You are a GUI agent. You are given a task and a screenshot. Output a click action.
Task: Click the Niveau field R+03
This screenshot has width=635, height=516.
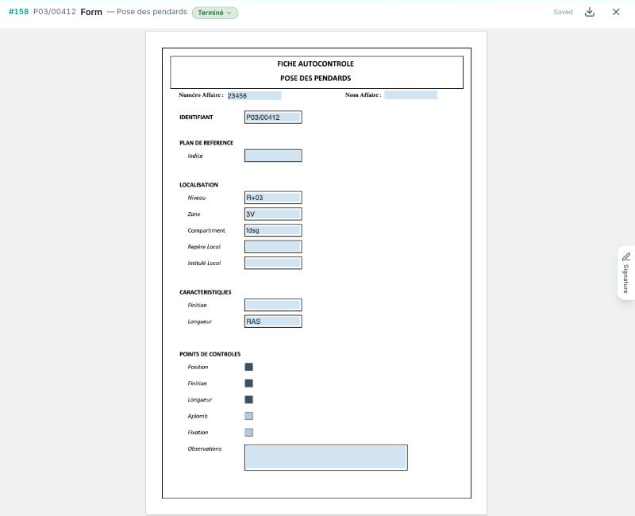273,198
